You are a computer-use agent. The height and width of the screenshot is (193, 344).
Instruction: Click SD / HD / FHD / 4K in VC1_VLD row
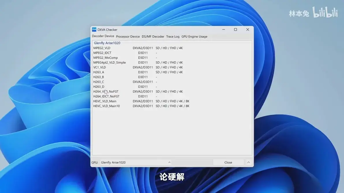click(x=169, y=67)
